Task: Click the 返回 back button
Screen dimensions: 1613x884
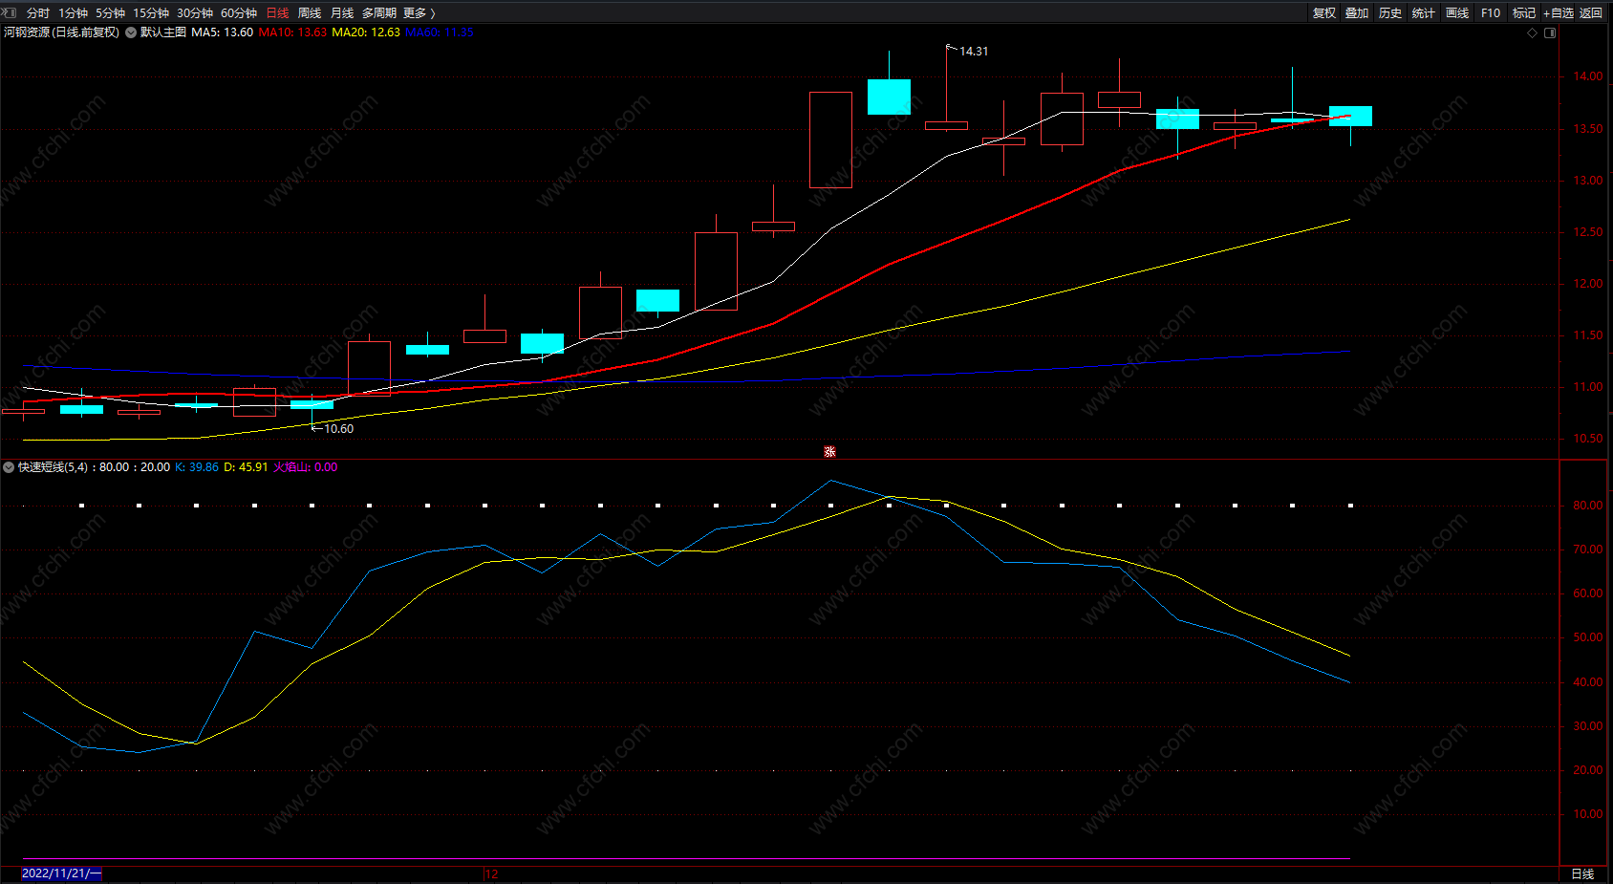Action: point(1591,13)
